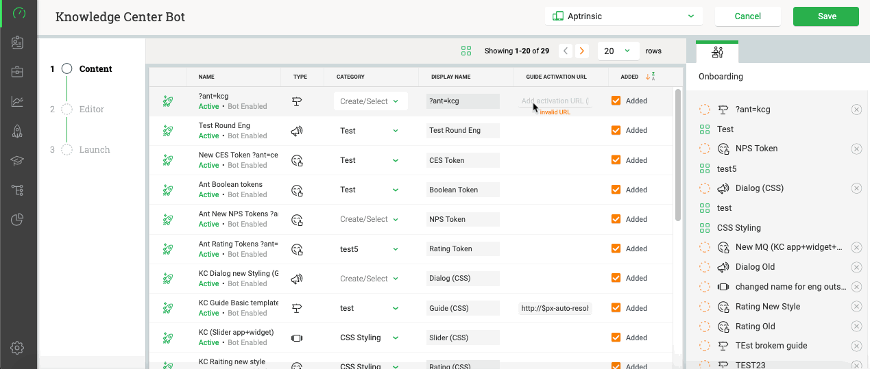Uncheck Added for ?ant=kcg row
Image resolution: width=870 pixels, height=369 pixels.
click(616, 101)
